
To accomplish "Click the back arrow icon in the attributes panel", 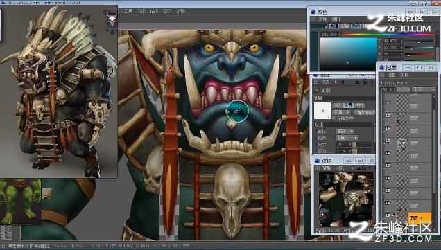I will coord(342,82).
